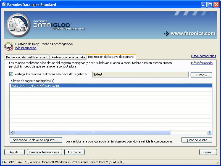Click Quitar de la lista button
Image resolution: width=221 pixels, height=166 pixels.
click(x=196, y=140)
